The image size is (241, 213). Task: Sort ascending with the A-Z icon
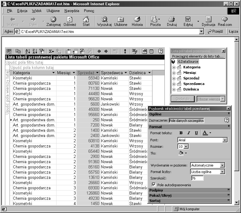pos(27,51)
